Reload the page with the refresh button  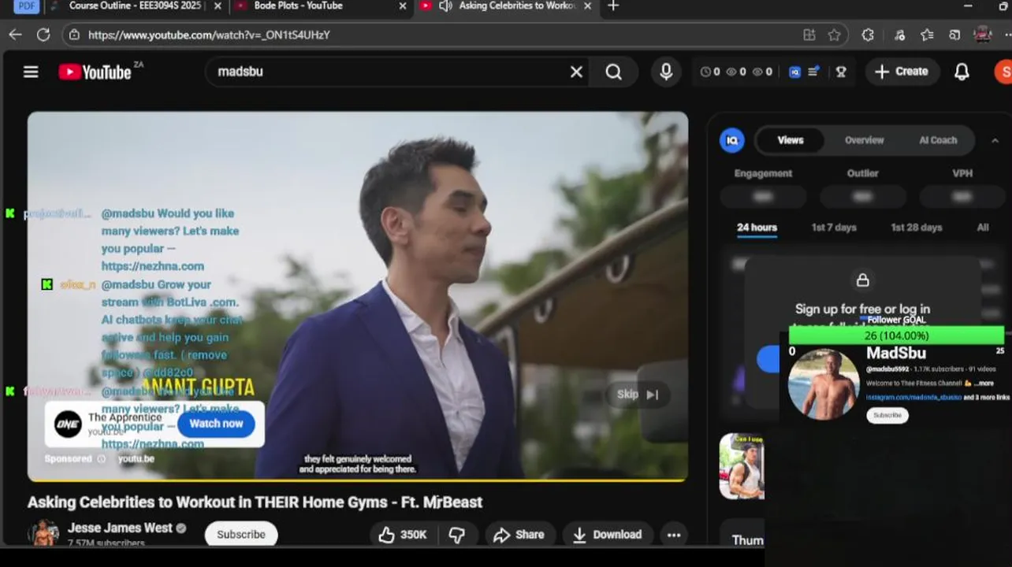[x=43, y=35]
